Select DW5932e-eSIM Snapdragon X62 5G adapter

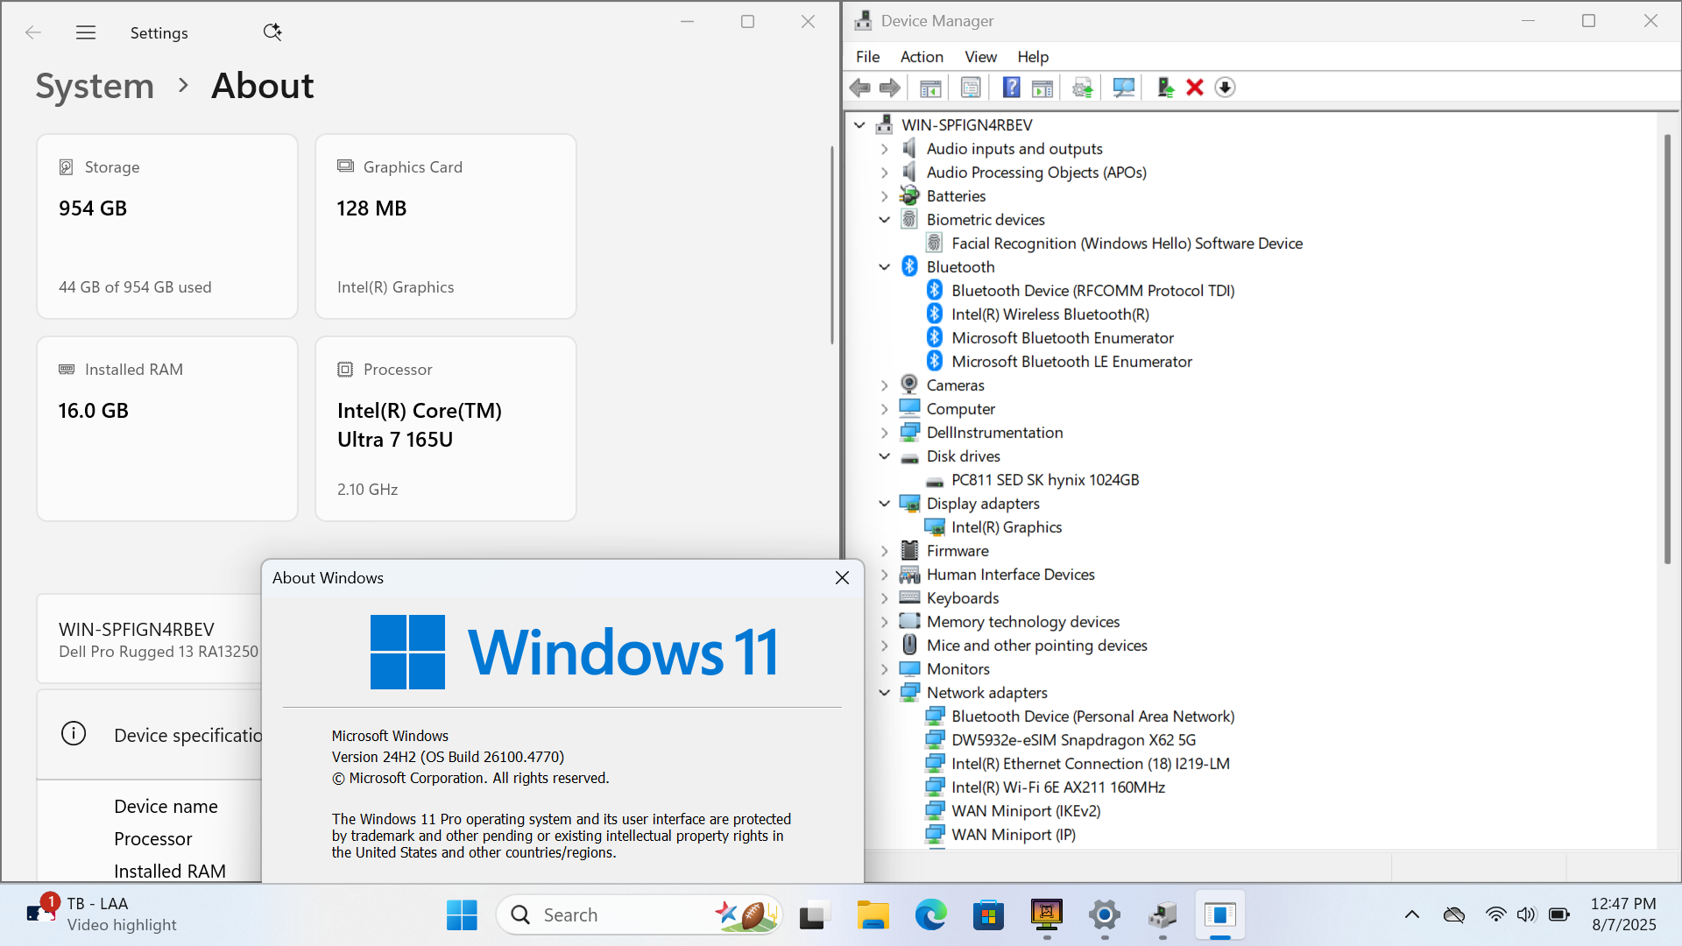click(1073, 740)
